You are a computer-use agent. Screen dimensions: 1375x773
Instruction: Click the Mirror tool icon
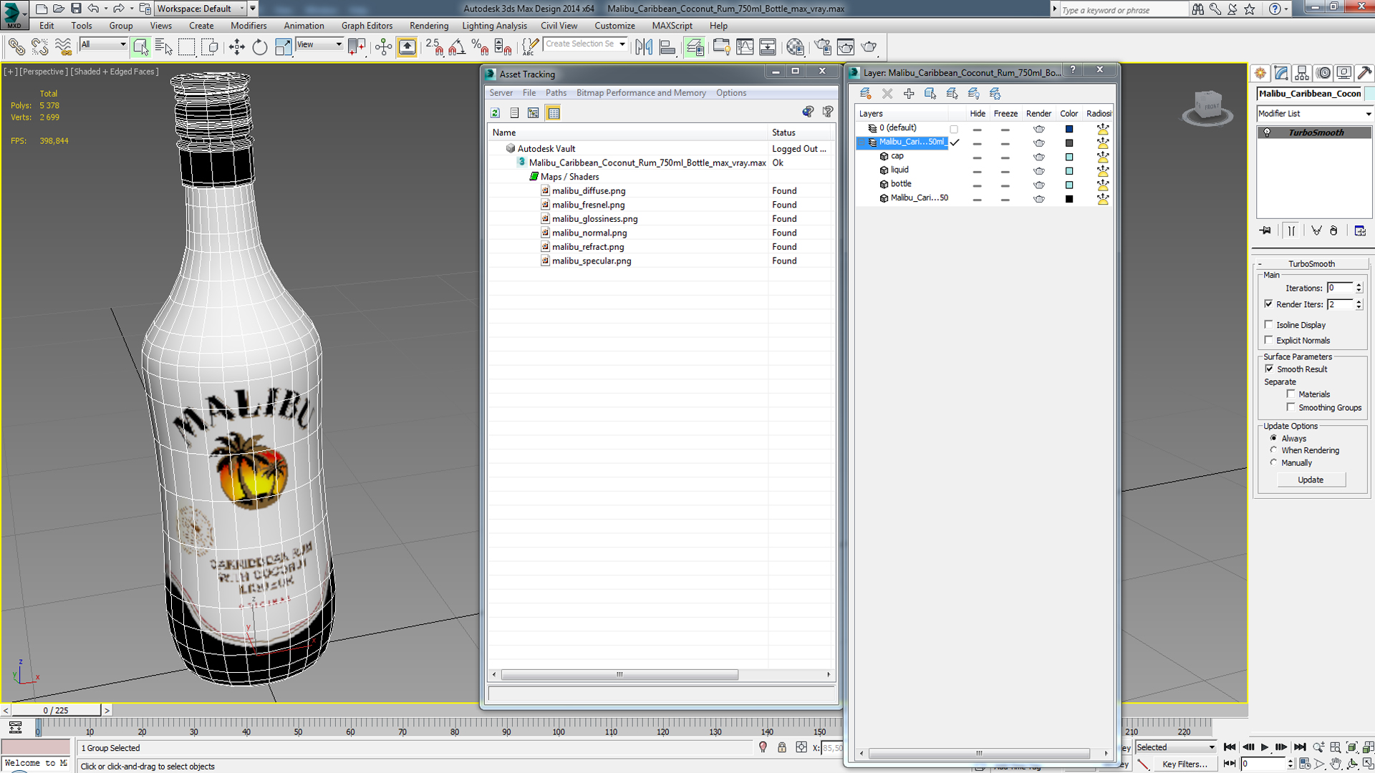pyautogui.click(x=644, y=47)
